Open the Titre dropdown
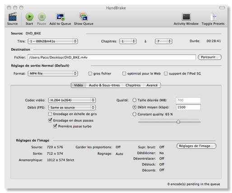The width and height of the screenshot is (232, 193). (53, 41)
